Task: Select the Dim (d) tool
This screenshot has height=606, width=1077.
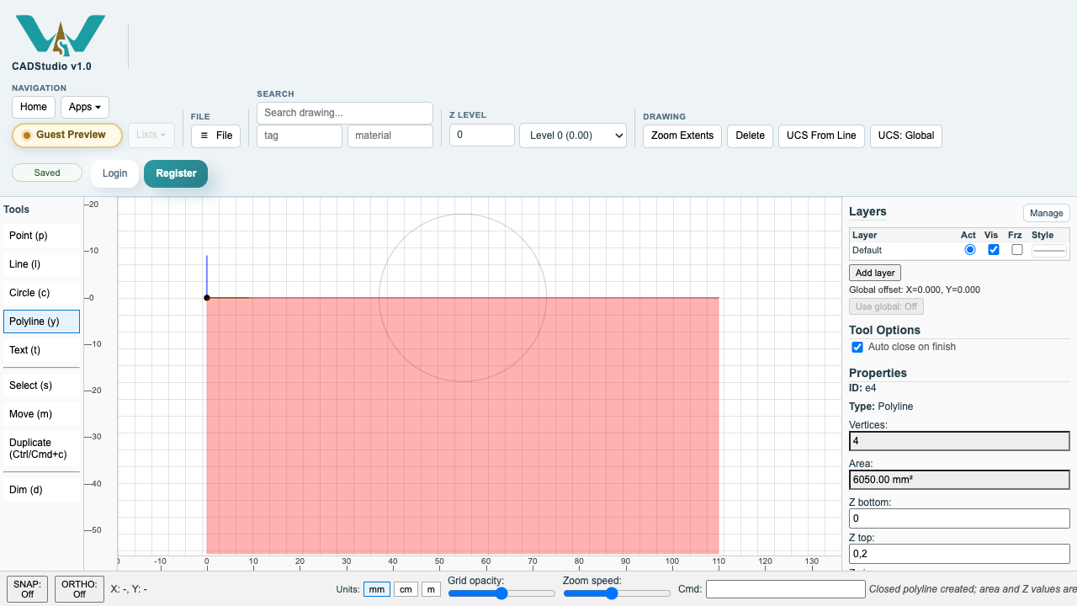Action: (42, 490)
